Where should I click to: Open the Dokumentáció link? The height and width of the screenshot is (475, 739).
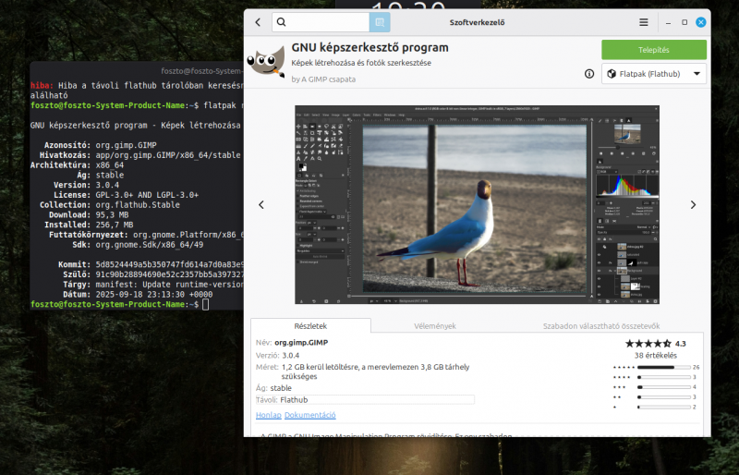pyautogui.click(x=310, y=415)
